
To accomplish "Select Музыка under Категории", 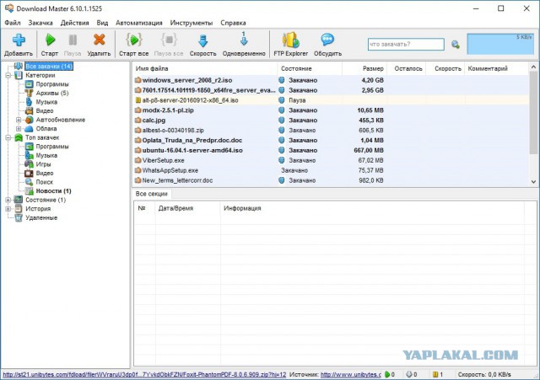I will coord(46,102).
